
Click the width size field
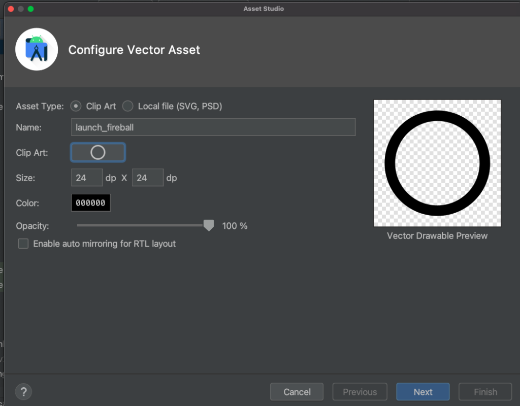[87, 178]
